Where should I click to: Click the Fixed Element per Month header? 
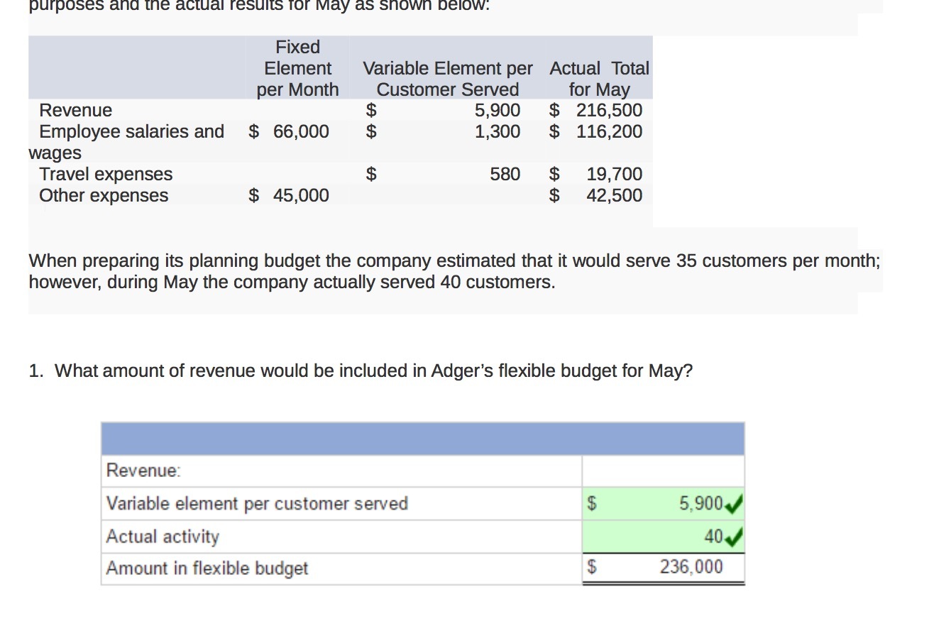coord(297,68)
